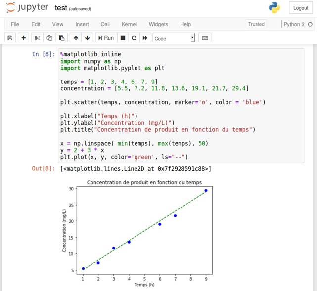Copy selected cells icon
Screen dimensions: 317x291
[x=49, y=38]
